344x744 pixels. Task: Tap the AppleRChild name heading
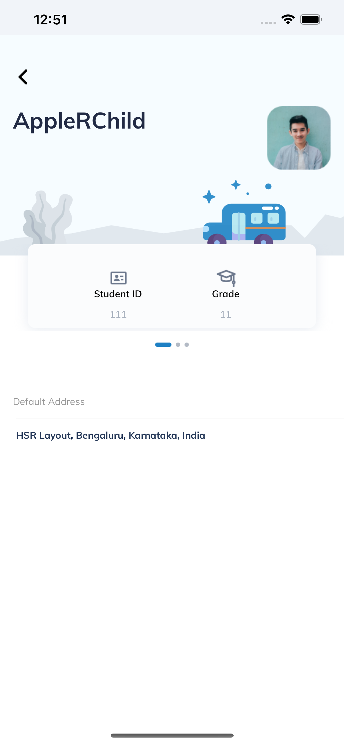[79, 121]
